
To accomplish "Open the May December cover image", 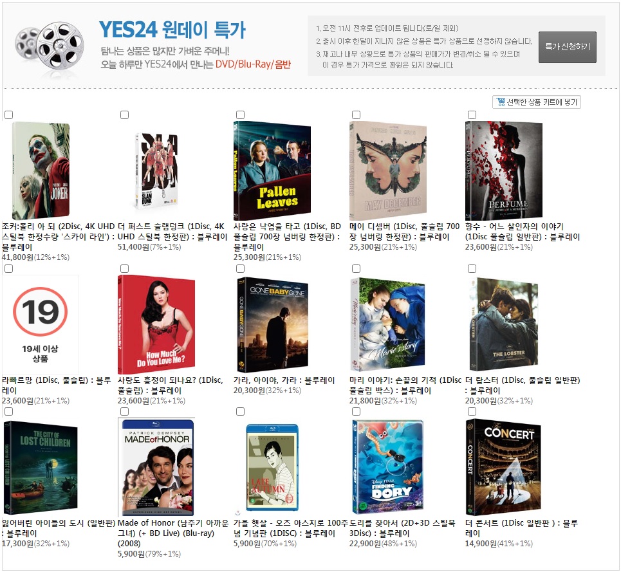I will click(x=387, y=171).
